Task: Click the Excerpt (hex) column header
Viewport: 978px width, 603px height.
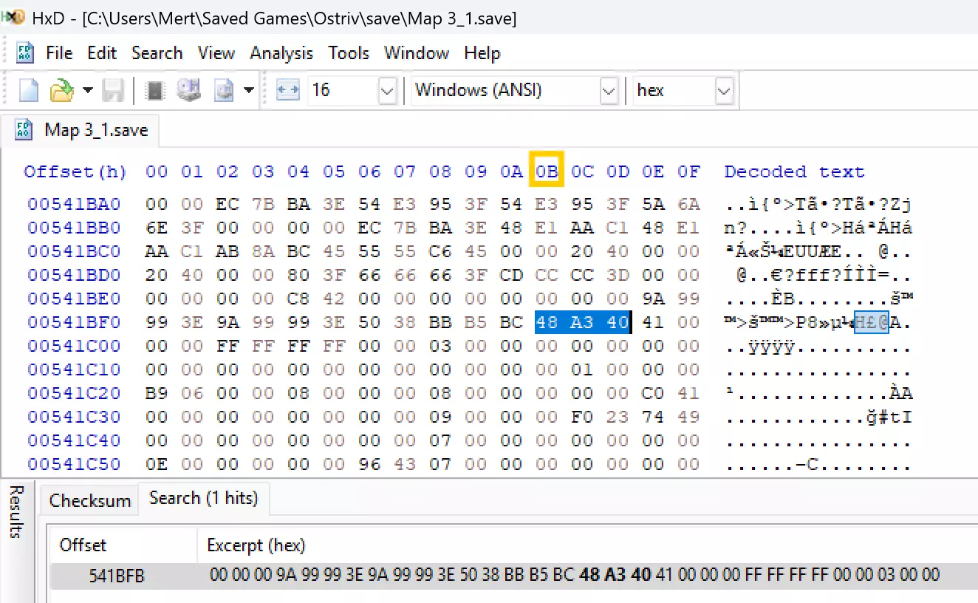Action: [256, 545]
